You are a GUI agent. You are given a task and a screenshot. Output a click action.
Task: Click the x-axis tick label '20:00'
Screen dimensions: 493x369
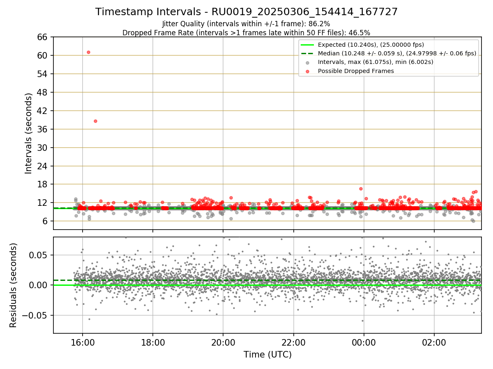[223, 342]
